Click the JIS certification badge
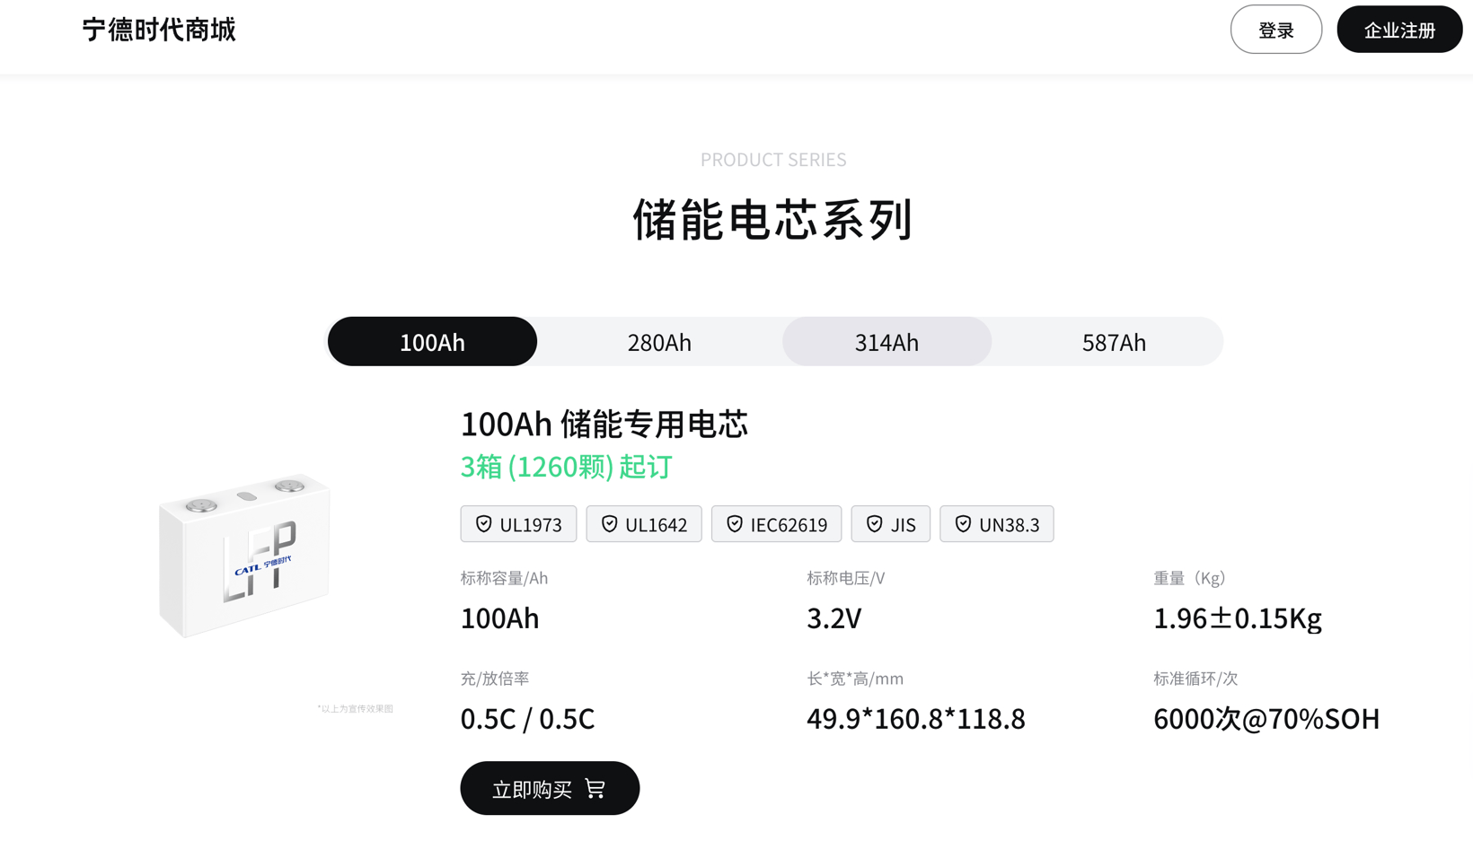Viewport: 1473px width, 867px height. point(890,524)
